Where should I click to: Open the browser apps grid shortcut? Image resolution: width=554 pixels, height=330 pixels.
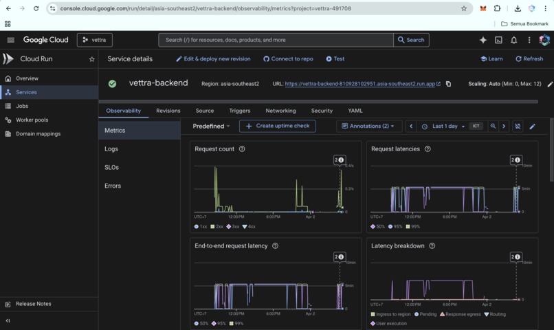(8, 23)
